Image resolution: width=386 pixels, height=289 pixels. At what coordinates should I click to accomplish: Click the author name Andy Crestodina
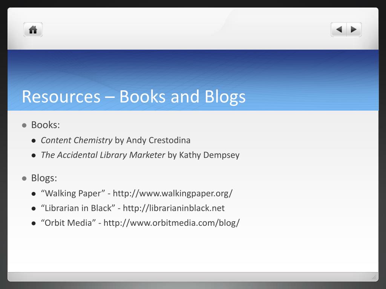point(158,140)
